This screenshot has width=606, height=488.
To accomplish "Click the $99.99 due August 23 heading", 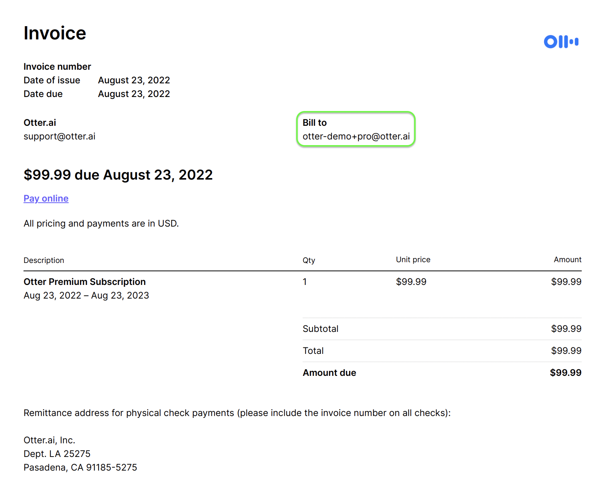I will tap(118, 175).
